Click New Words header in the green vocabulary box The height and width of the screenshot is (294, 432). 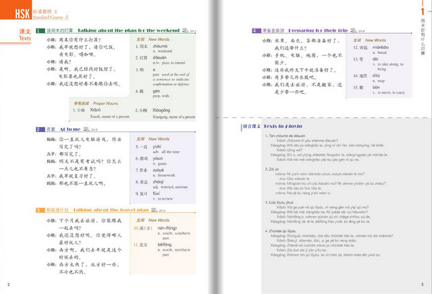pyautogui.click(x=159, y=39)
